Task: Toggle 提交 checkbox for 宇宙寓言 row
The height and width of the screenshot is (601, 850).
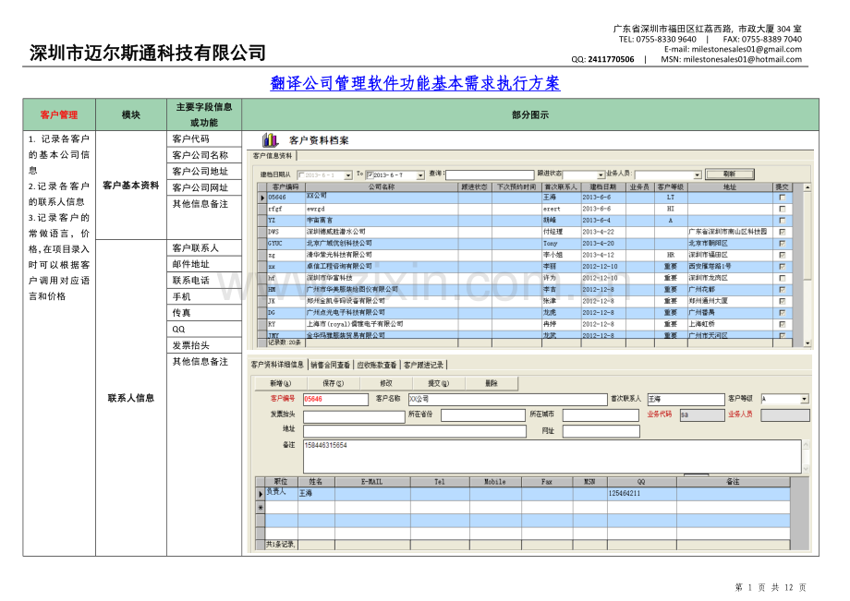Action: click(x=782, y=221)
